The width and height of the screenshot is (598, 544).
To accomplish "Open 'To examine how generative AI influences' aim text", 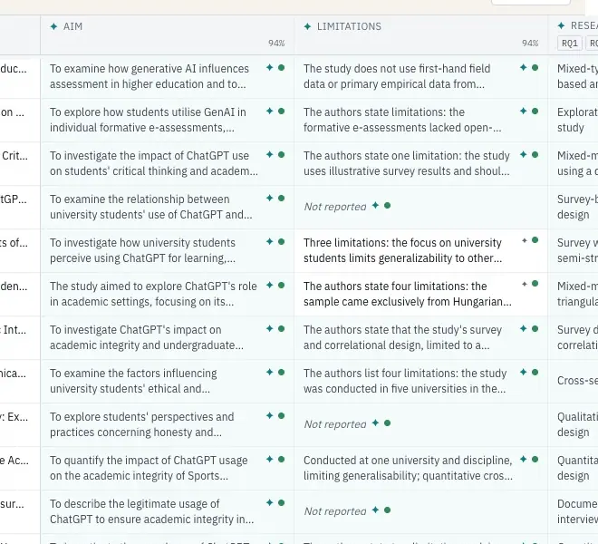I will [x=149, y=76].
